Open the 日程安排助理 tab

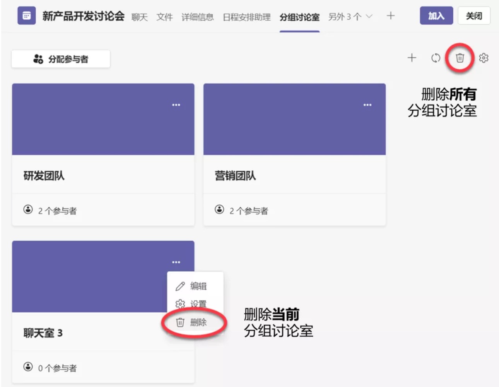click(246, 17)
